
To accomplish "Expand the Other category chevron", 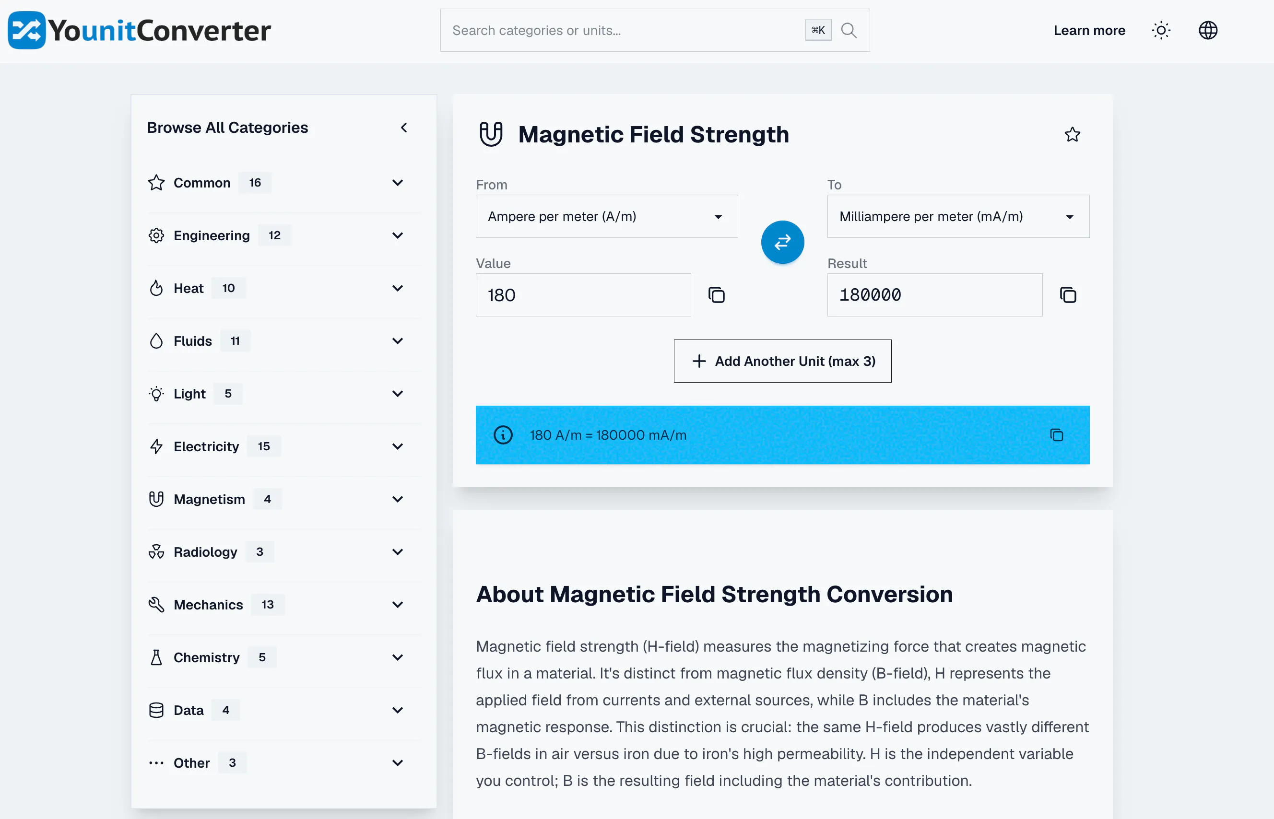I will click(x=397, y=762).
